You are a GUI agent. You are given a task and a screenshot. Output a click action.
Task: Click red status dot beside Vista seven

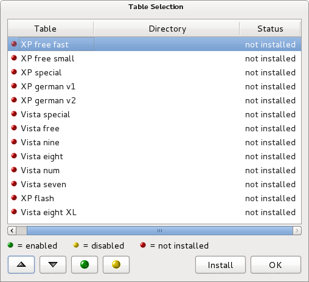[14, 184]
